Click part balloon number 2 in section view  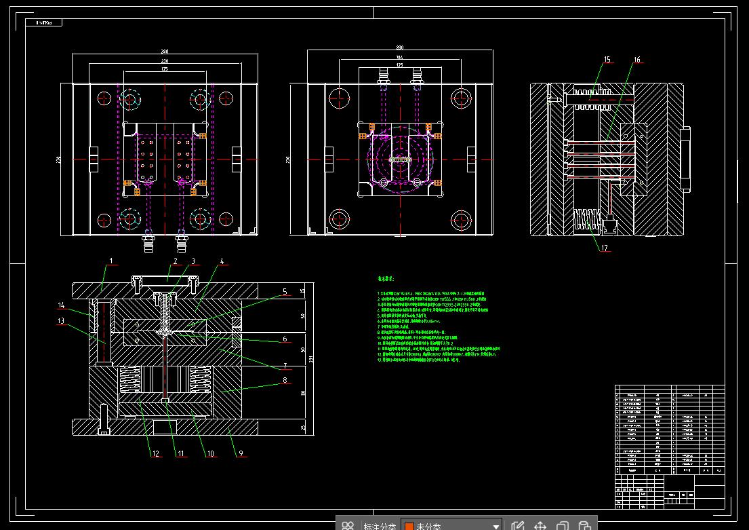click(x=176, y=261)
